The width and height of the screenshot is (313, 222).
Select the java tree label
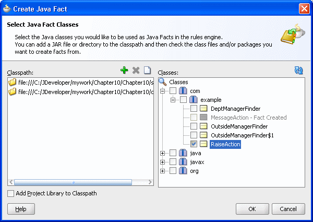pos(196,153)
